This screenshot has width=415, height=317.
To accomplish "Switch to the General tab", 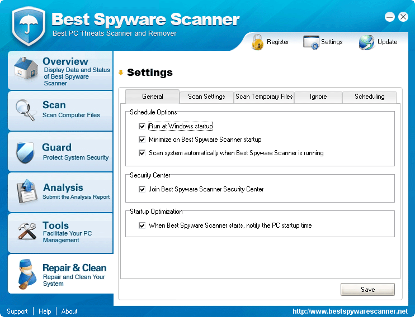I will point(153,97).
